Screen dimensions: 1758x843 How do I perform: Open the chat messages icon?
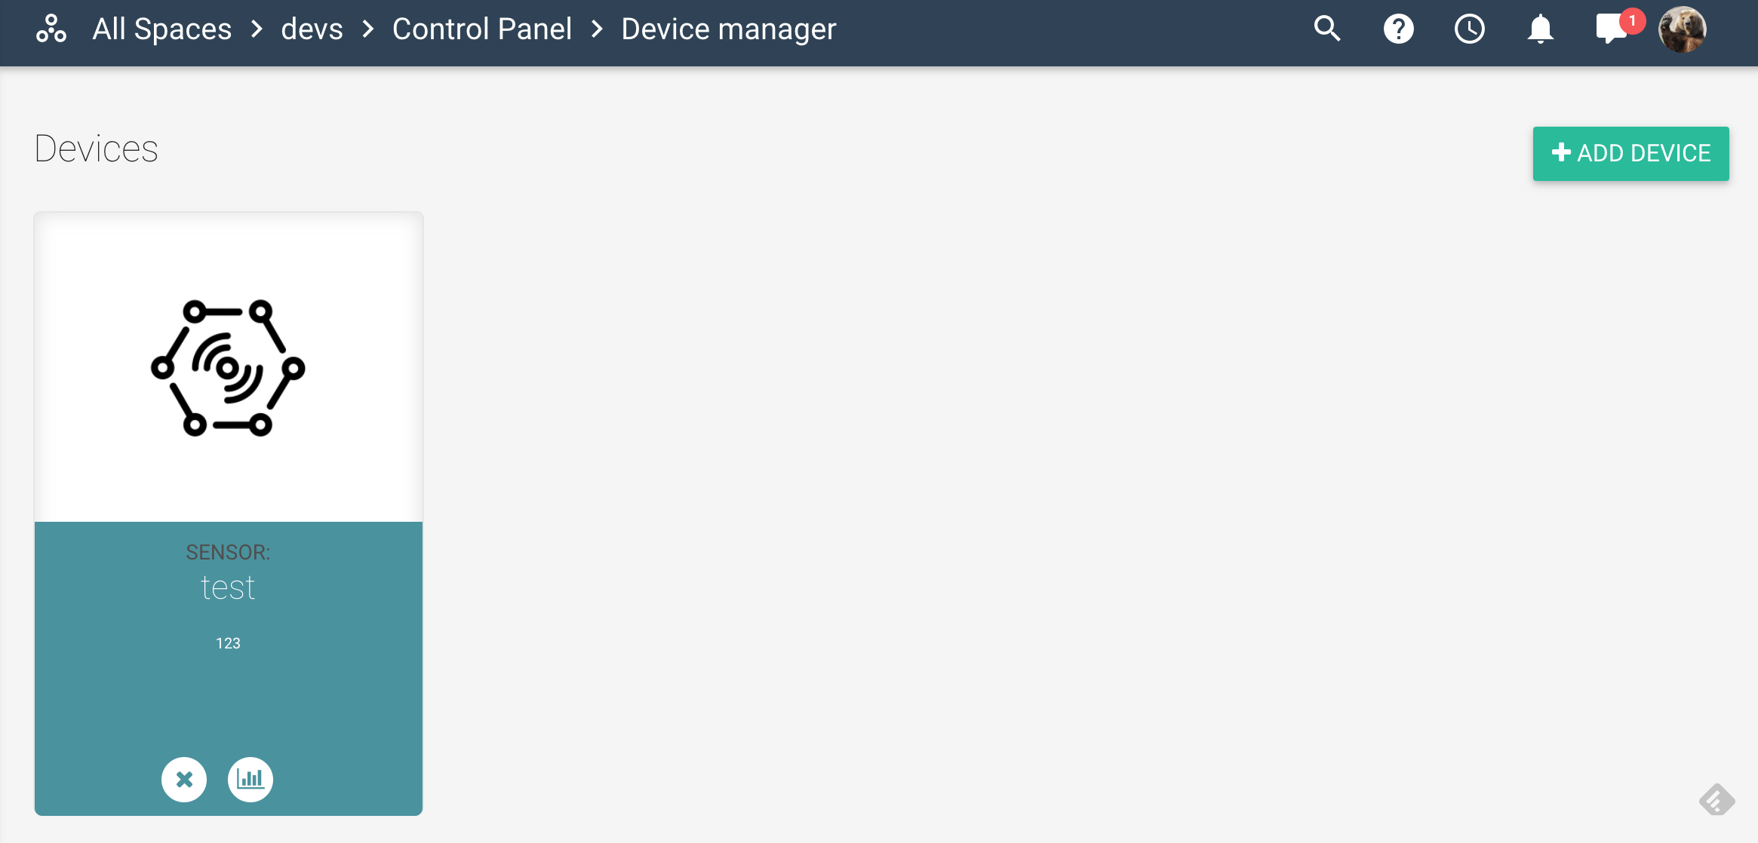[x=1611, y=29]
